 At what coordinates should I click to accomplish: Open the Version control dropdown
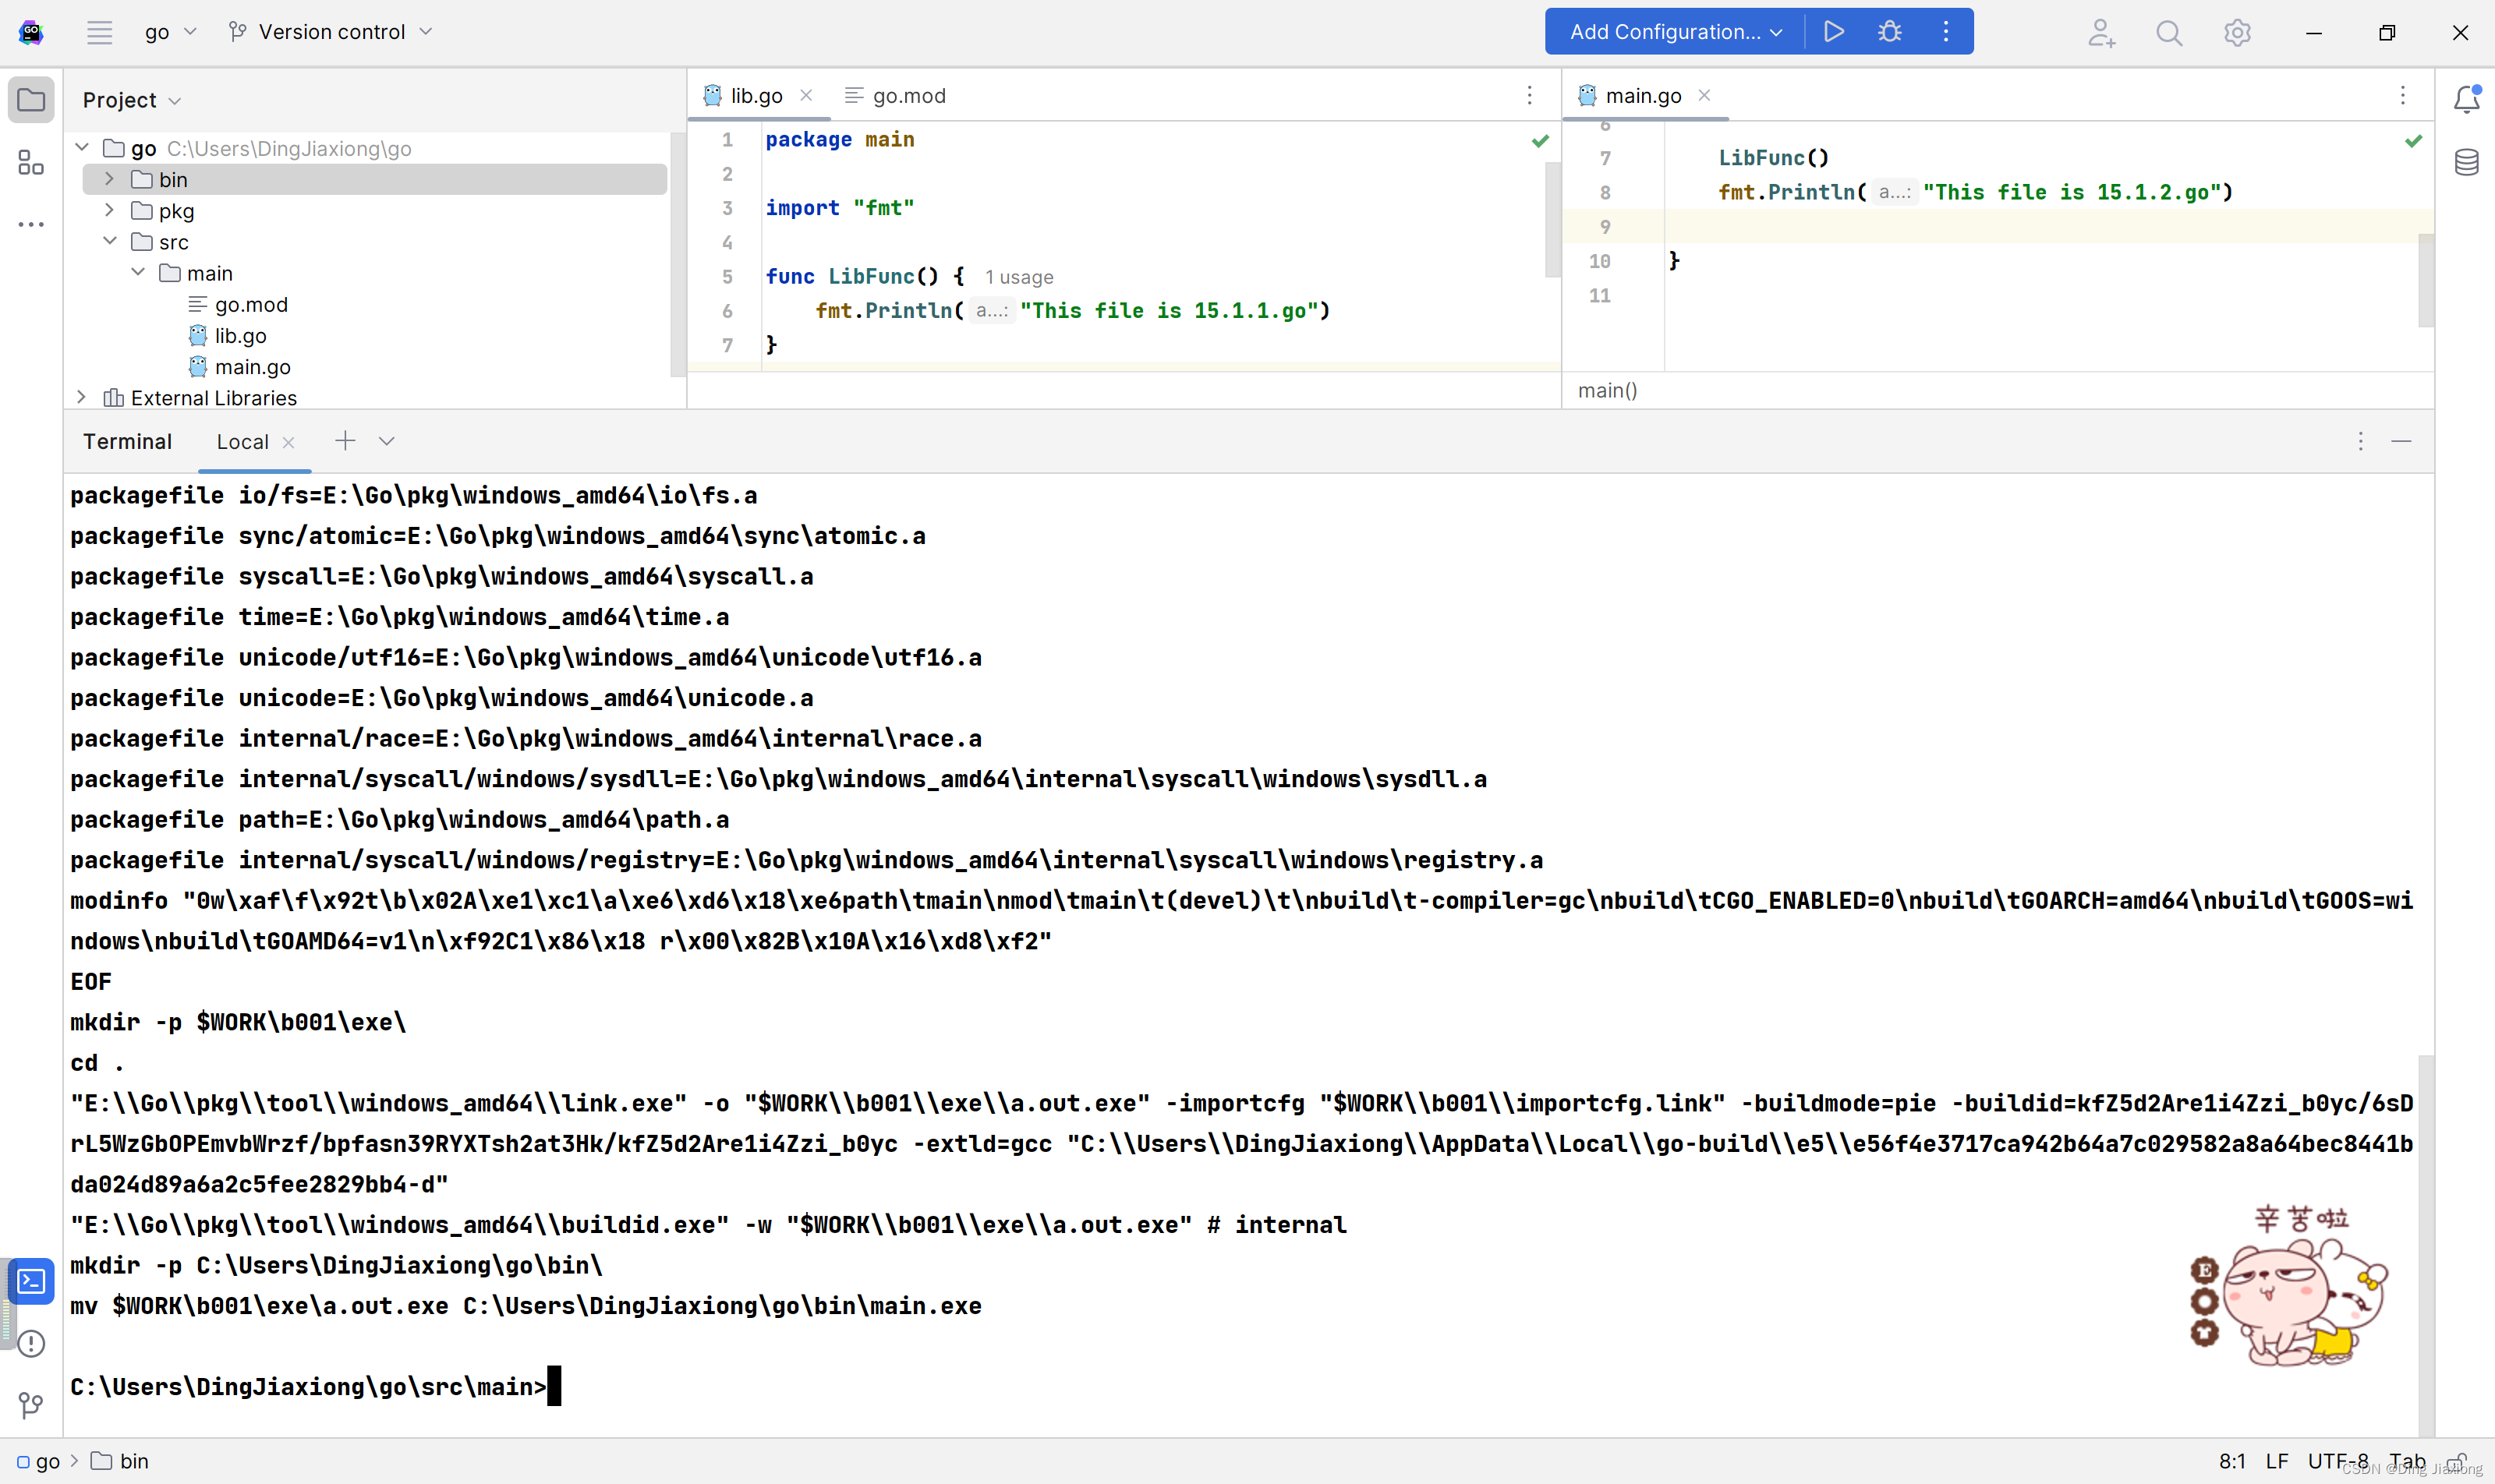pyautogui.click(x=331, y=32)
